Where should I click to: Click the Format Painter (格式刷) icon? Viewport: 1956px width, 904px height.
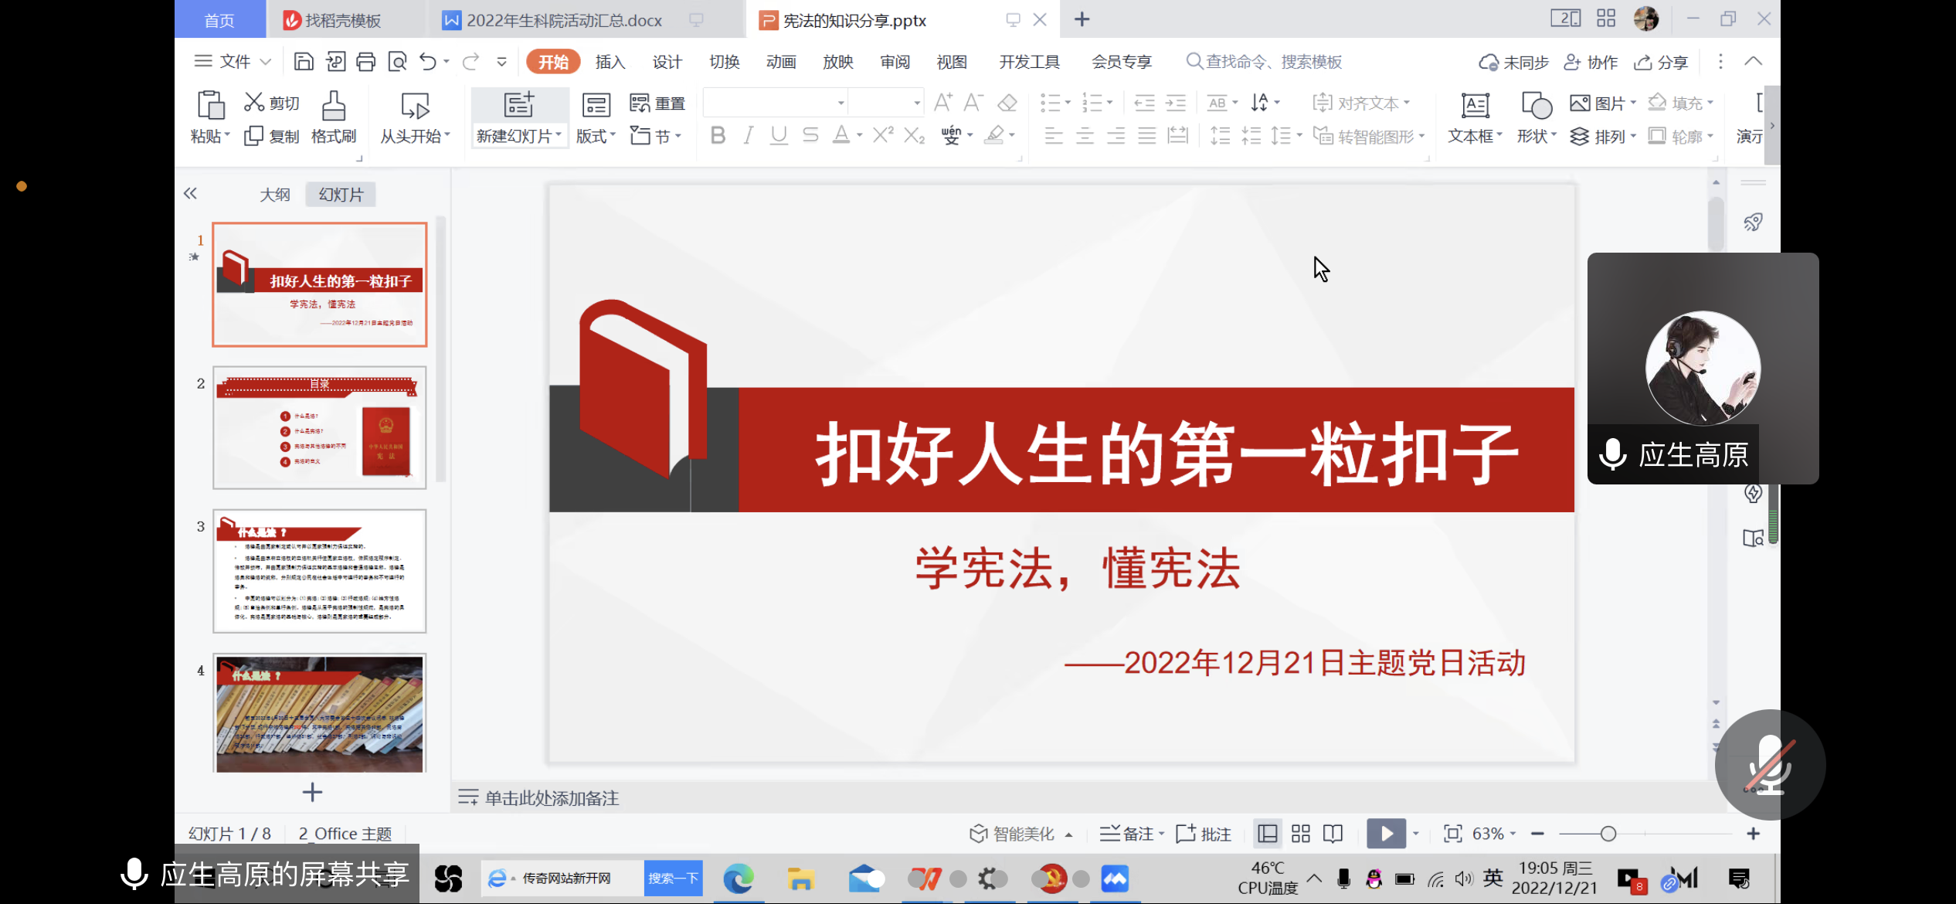pyautogui.click(x=333, y=107)
